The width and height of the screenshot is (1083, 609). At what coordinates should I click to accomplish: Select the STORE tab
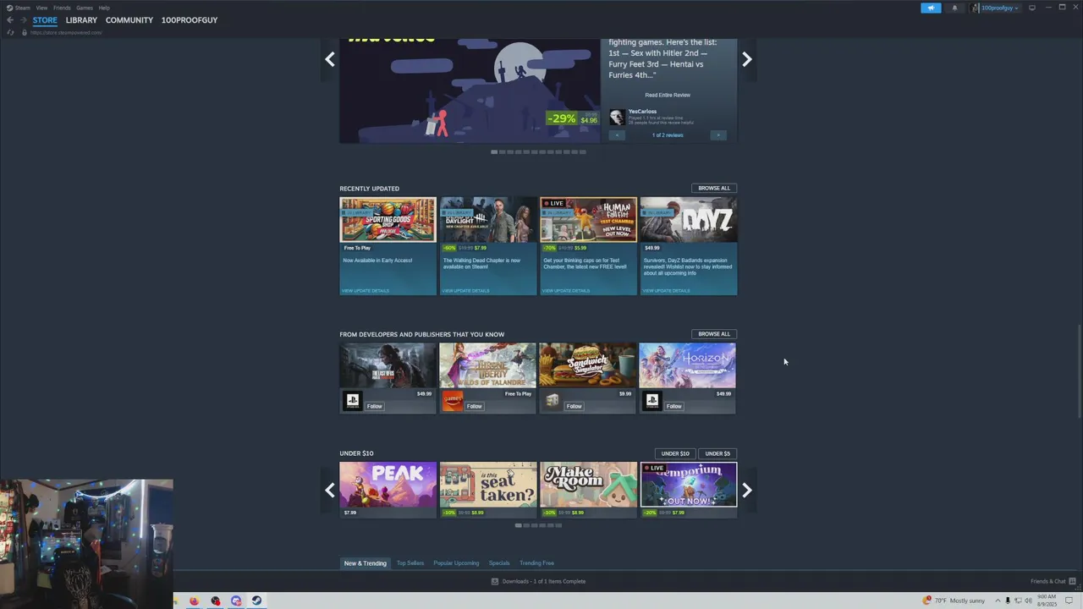click(x=45, y=20)
